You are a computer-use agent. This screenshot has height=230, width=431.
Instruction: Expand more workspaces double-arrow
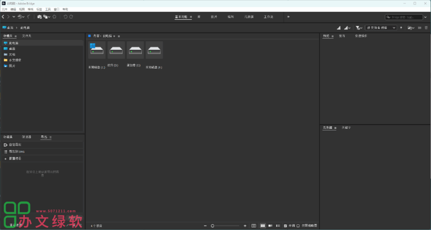[288, 17]
